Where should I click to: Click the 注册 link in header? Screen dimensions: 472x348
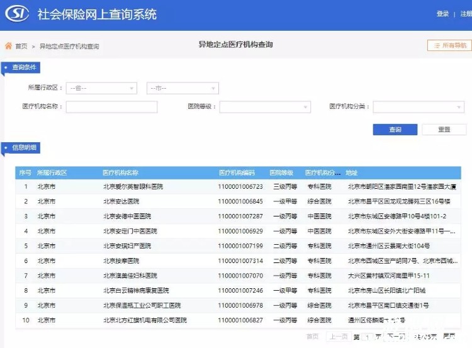[x=466, y=14]
